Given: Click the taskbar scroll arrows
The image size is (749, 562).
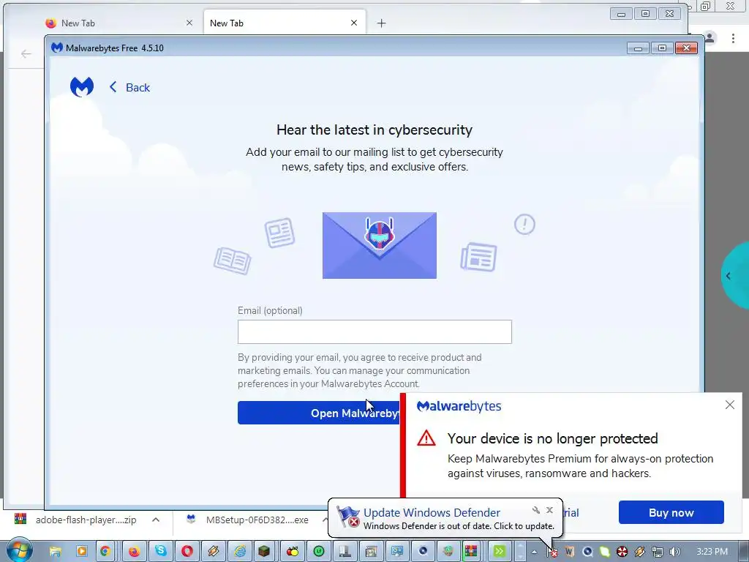Looking at the screenshot, I should [520, 551].
